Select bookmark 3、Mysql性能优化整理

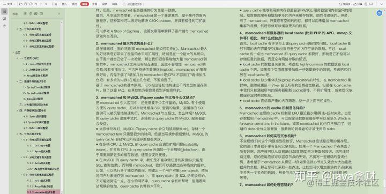point(35,76)
